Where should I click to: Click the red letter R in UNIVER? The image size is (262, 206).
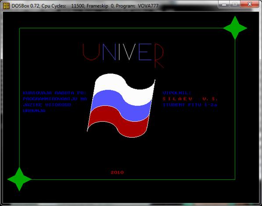point(159,56)
